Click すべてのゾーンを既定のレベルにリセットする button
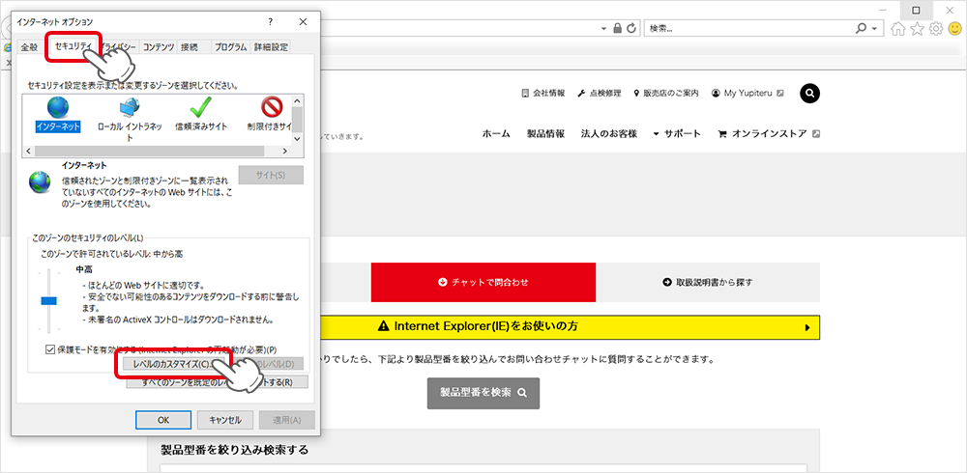Viewport: 967px width, 473px height. 217,382
